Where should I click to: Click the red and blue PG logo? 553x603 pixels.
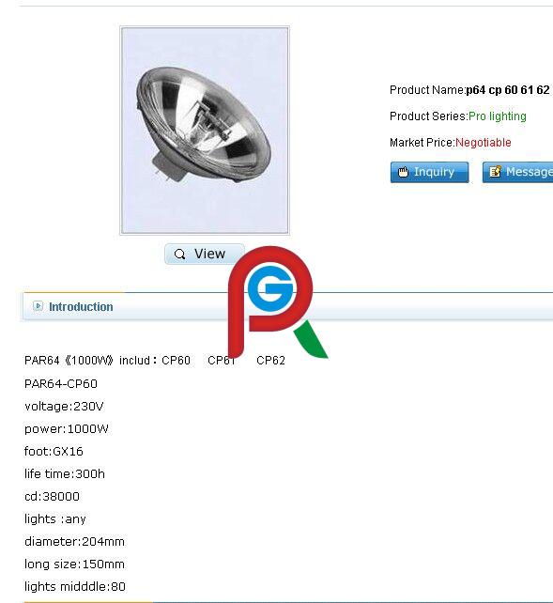point(278,302)
